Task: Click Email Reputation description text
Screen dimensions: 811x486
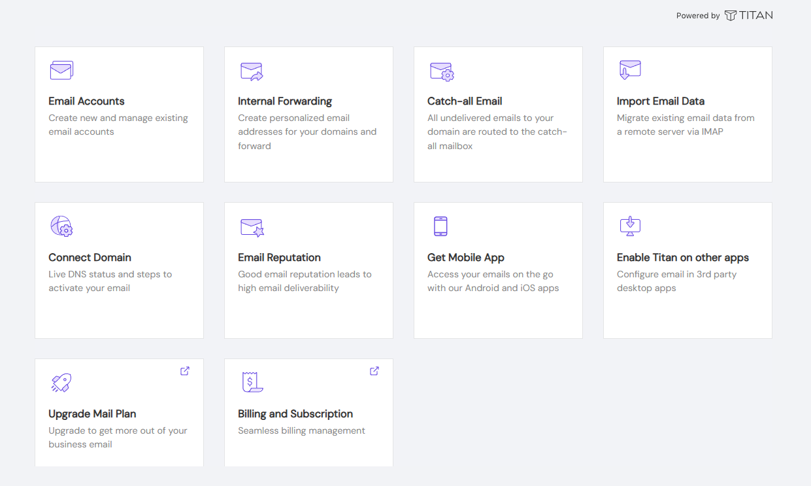Action: click(305, 281)
